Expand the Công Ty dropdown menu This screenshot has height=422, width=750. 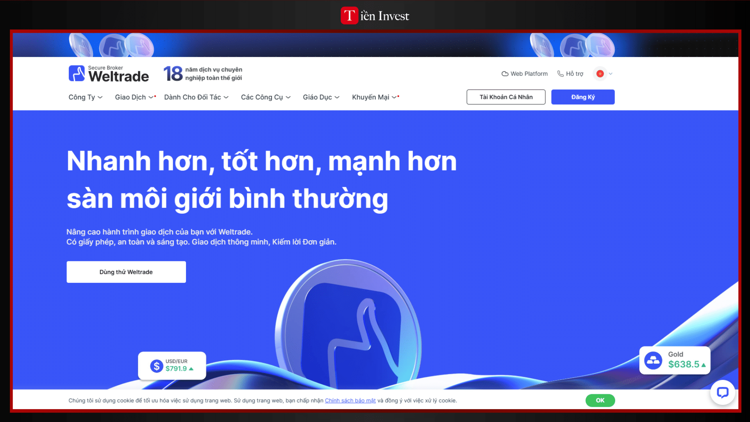click(x=85, y=97)
